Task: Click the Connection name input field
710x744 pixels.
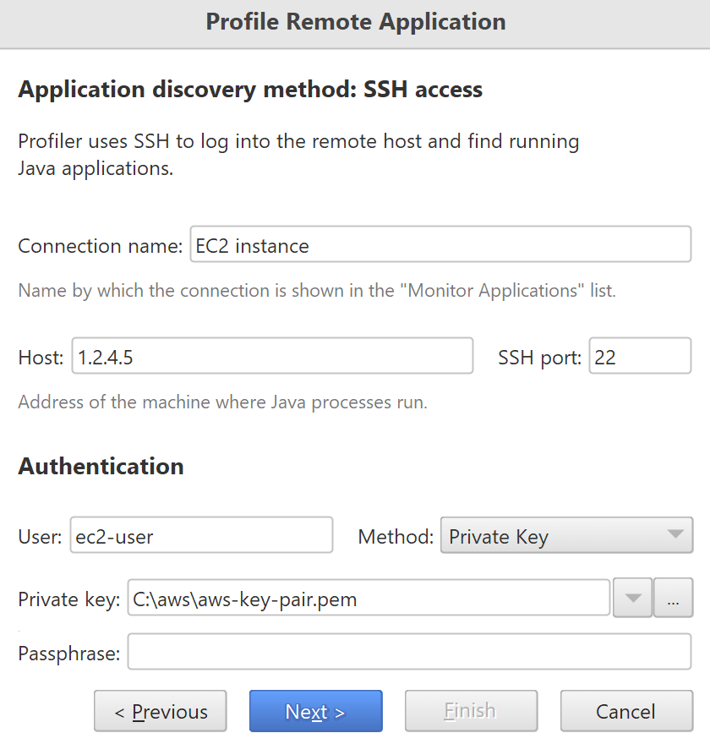Action: (440, 244)
